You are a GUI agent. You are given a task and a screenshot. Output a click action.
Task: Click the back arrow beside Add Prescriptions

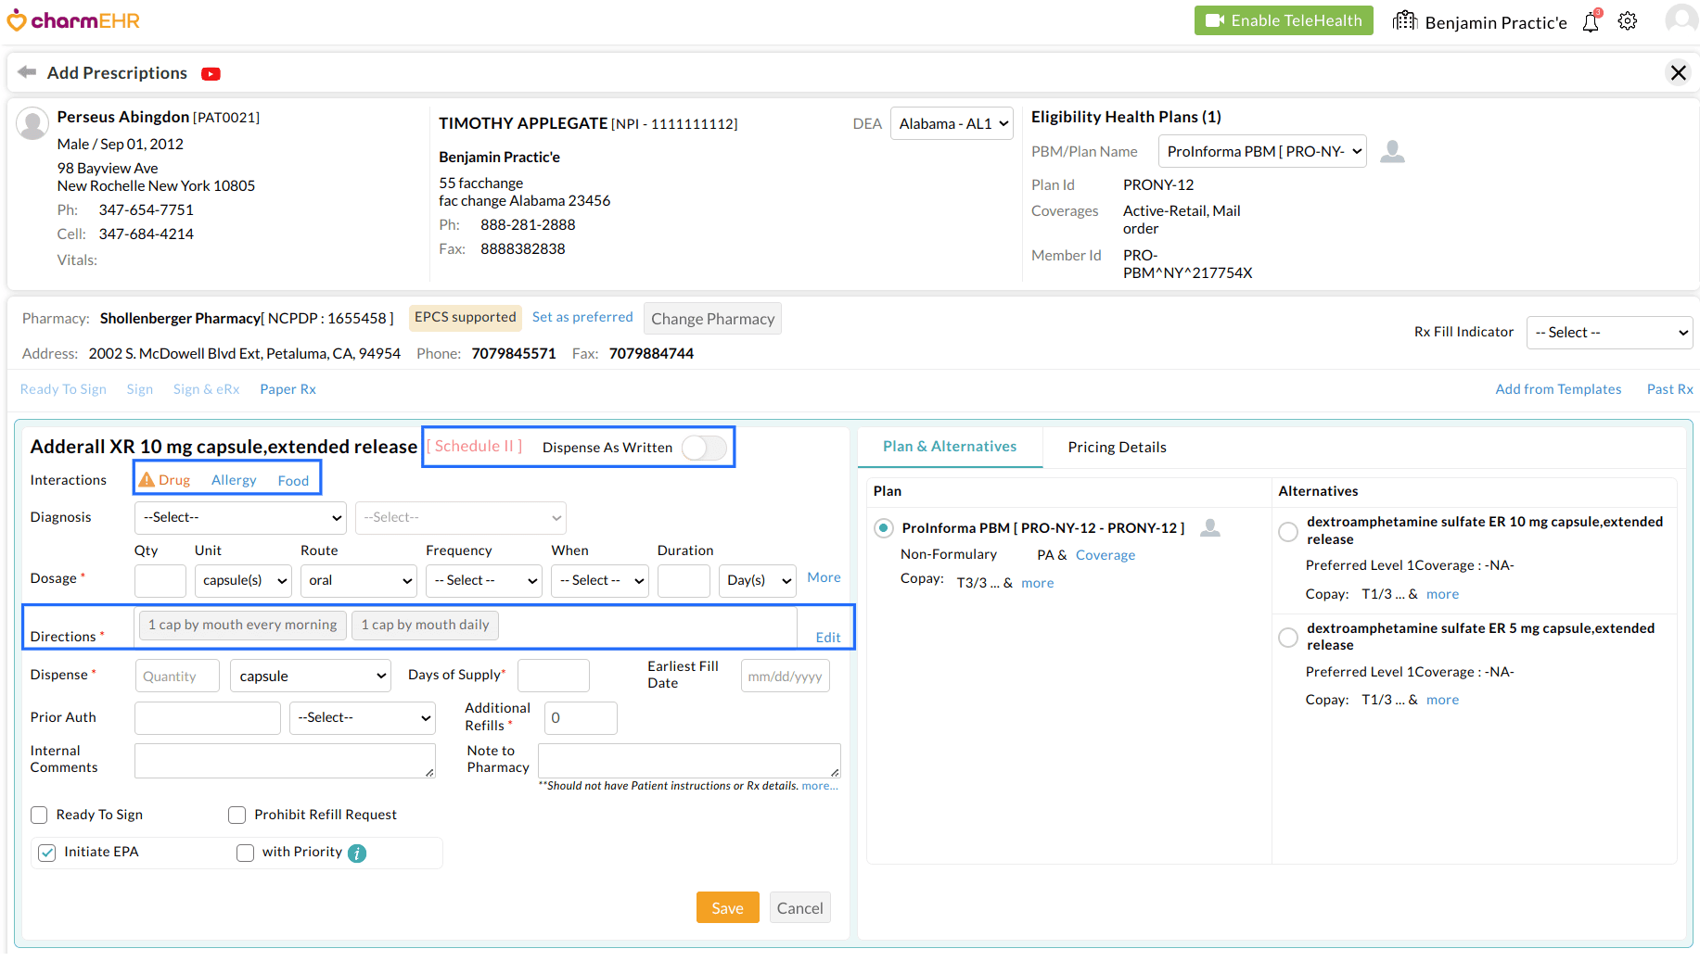[27, 72]
